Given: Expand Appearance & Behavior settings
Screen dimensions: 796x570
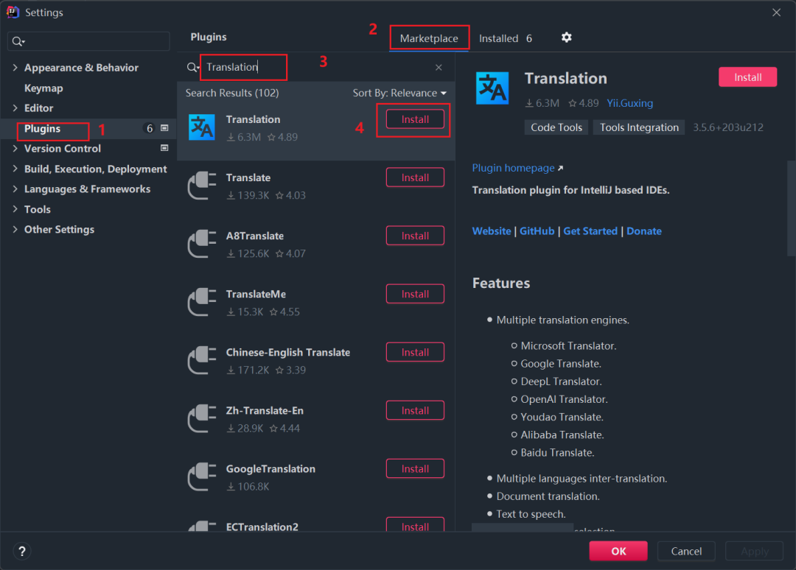Looking at the screenshot, I should click(x=15, y=68).
